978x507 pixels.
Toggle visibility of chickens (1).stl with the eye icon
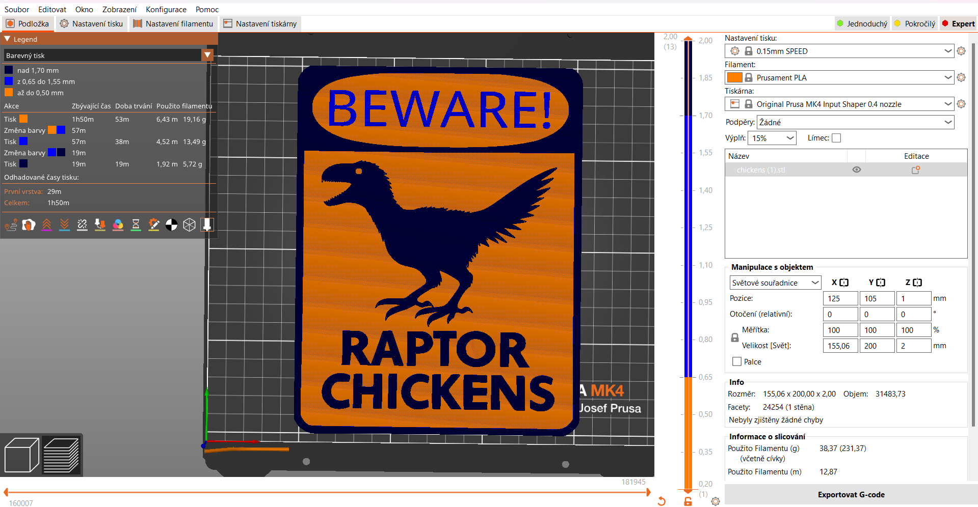pos(856,170)
